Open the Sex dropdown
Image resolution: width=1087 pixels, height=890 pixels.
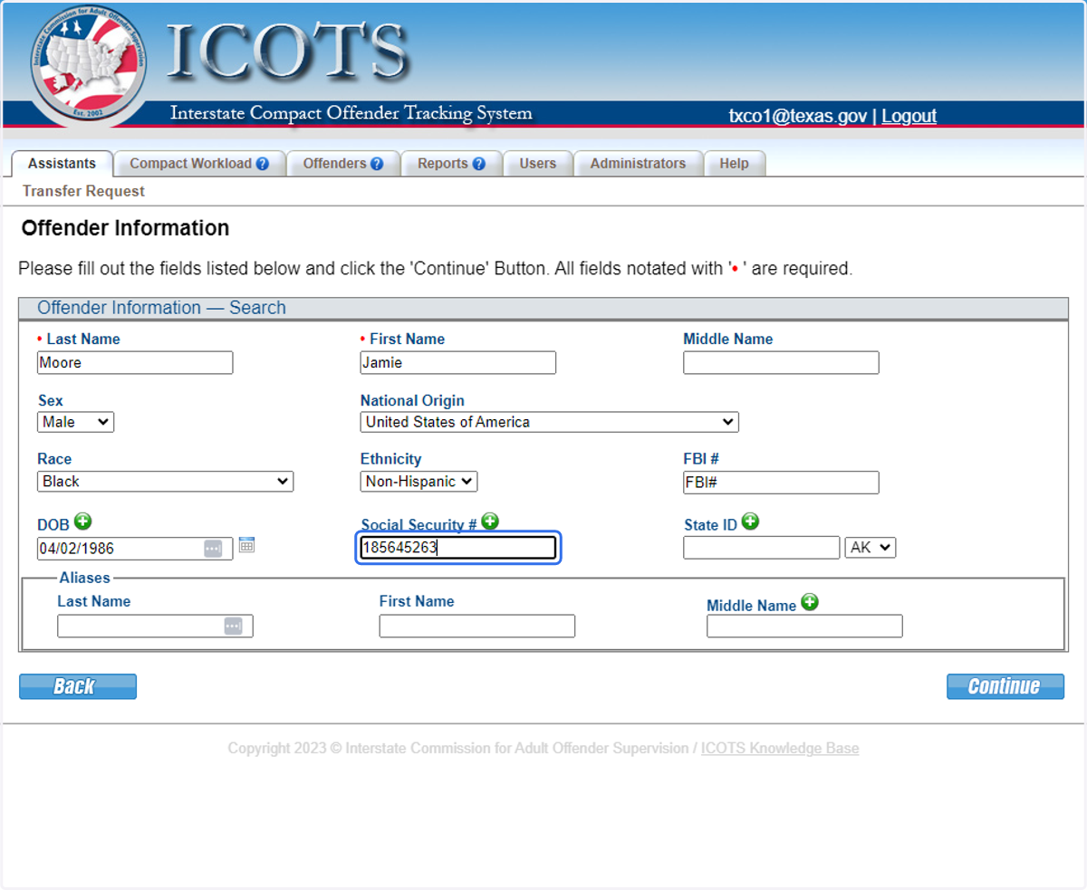76,422
